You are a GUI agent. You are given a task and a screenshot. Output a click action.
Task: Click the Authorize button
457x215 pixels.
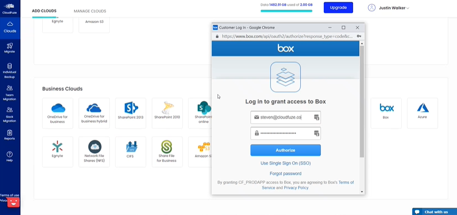coord(286,150)
